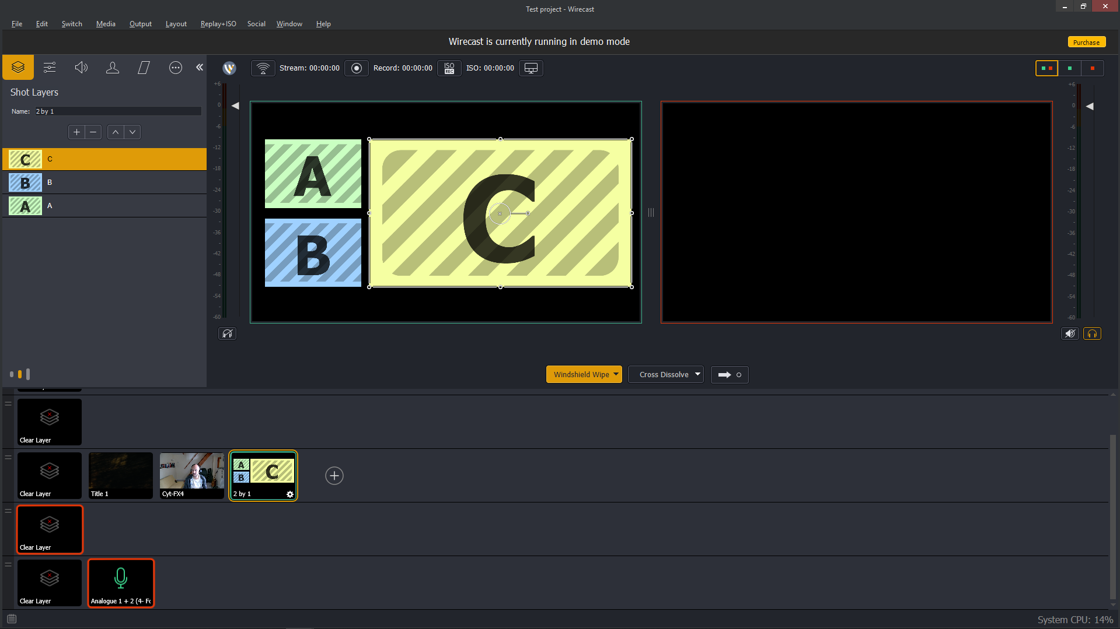
Task: Switch to preview and live layout
Action: pyautogui.click(x=1046, y=68)
